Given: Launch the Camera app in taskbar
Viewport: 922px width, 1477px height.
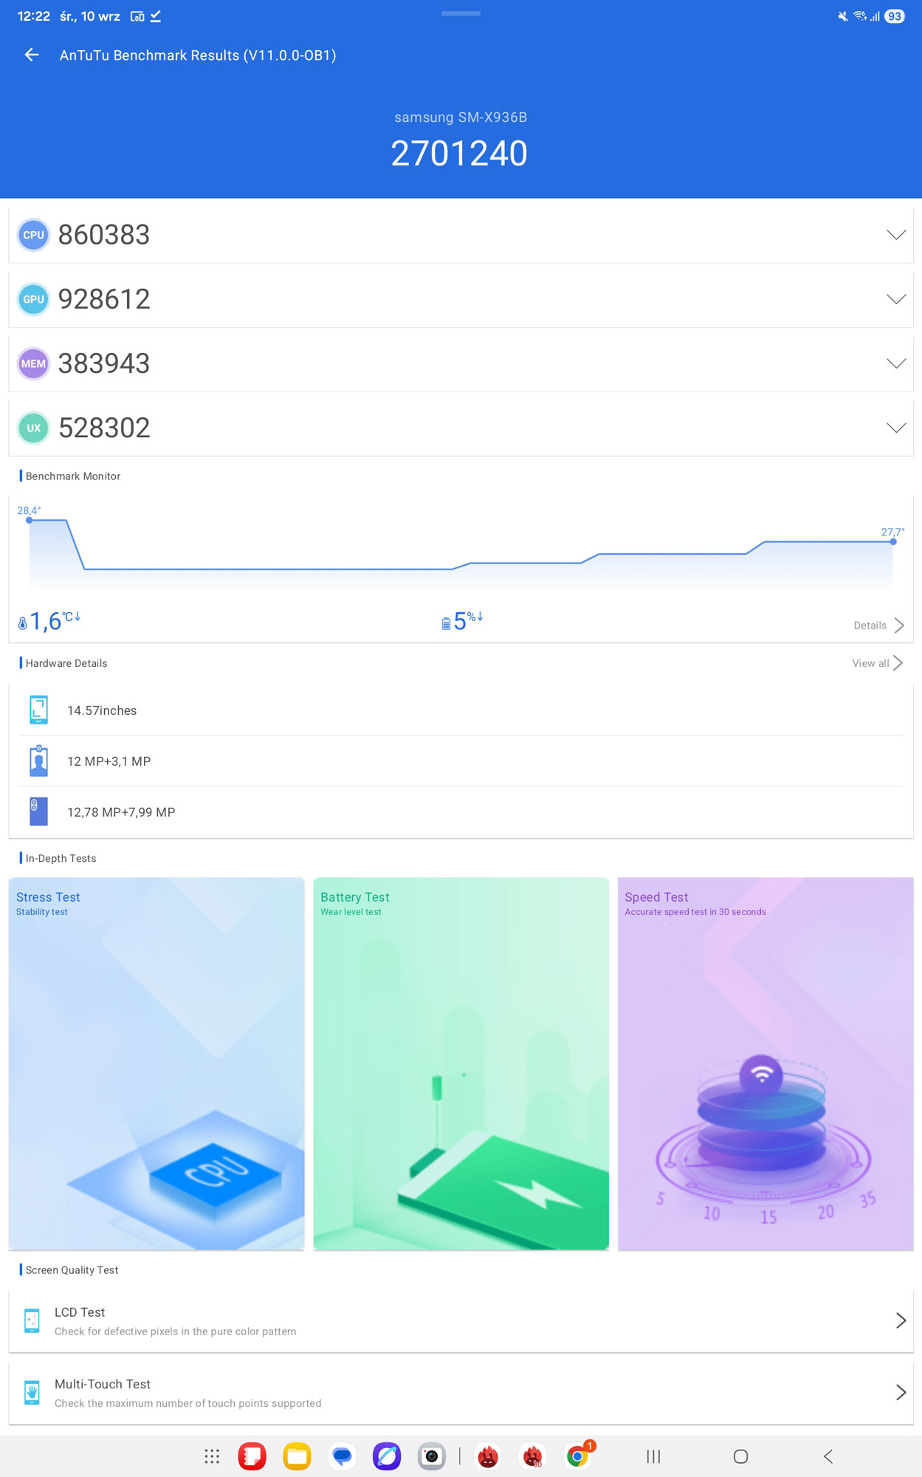Looking at the screenshot, I should pyautogui.click(x=432, y=1456).
